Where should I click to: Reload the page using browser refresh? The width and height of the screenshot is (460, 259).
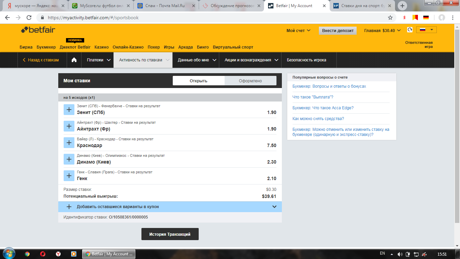tap(29, 18)
